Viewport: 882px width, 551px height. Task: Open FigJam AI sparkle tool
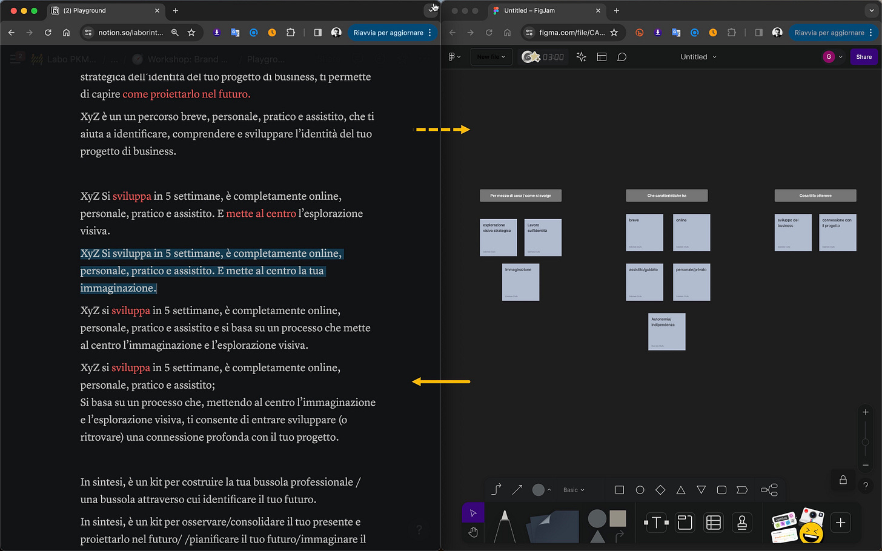coord(582,57)
